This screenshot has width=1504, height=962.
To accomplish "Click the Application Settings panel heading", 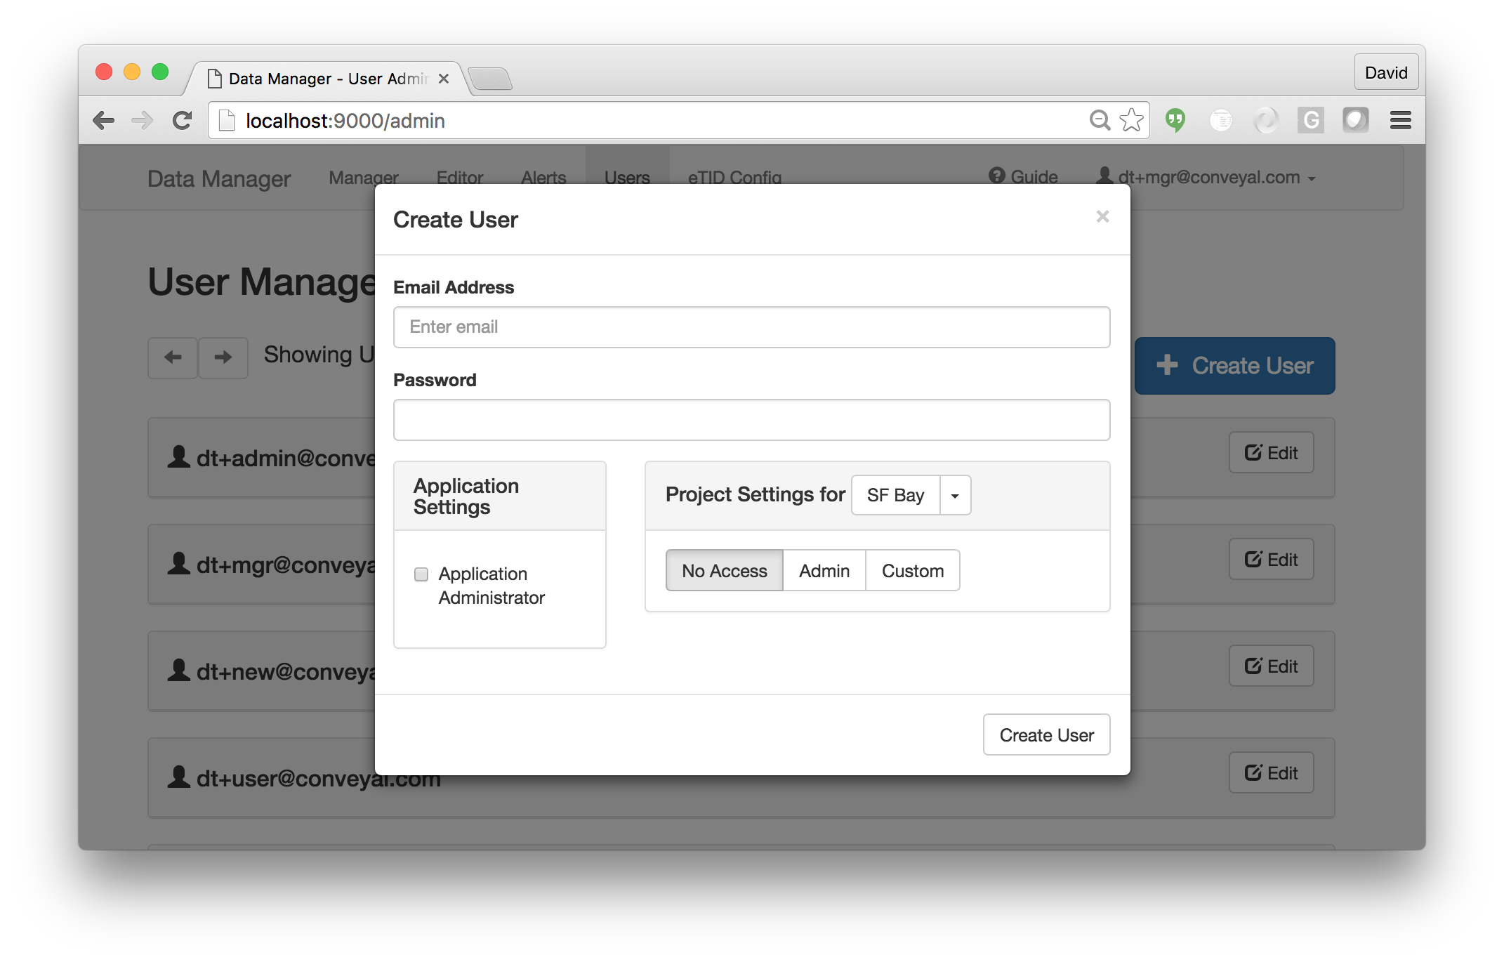I will coord(466,496).
